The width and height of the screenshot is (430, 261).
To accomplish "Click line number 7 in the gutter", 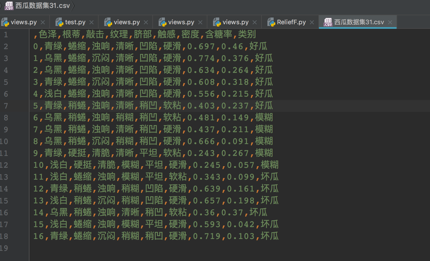I will tap(6, 106).
